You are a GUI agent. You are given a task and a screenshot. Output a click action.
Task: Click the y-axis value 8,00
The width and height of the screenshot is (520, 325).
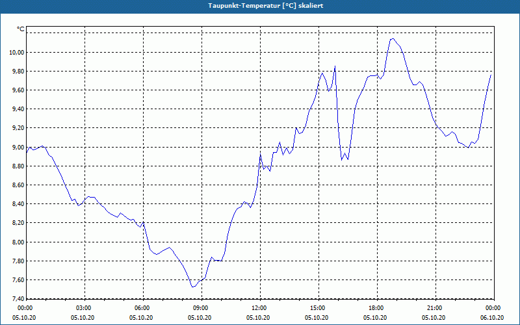pyautogui.click(x=18, y=242)
